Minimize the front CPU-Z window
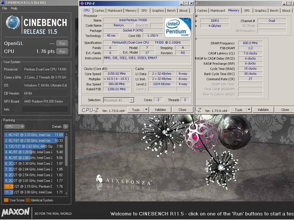Image resolution: width=294 pixels, height=220 pixels. 181,3
